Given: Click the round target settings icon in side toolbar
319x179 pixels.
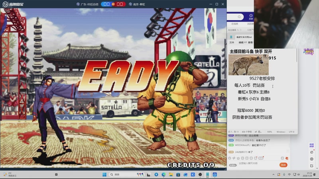Looking at the screenshot, I should click(311, 159).
